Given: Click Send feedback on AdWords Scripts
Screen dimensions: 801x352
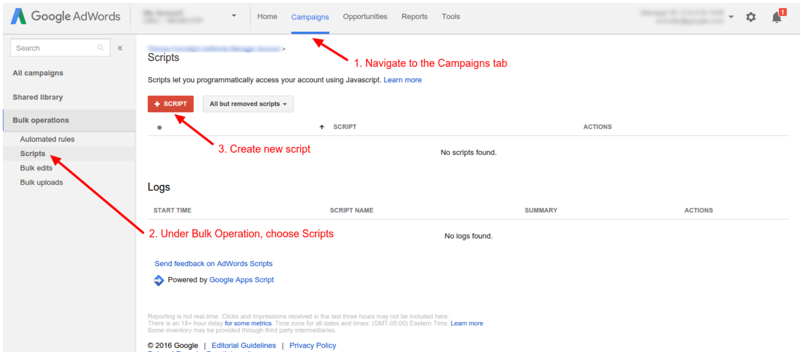Looking at the screenshot, I should tap(213, 264).
